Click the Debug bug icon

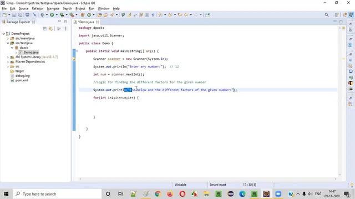[x=42, y=15]
